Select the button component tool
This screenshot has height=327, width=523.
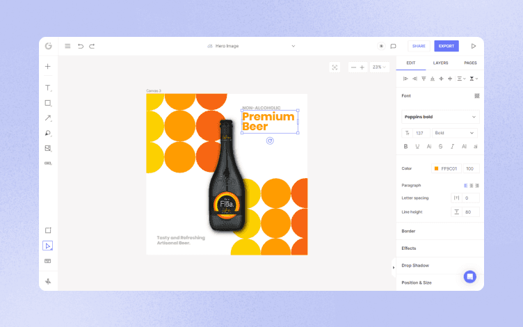pos(48,163)
